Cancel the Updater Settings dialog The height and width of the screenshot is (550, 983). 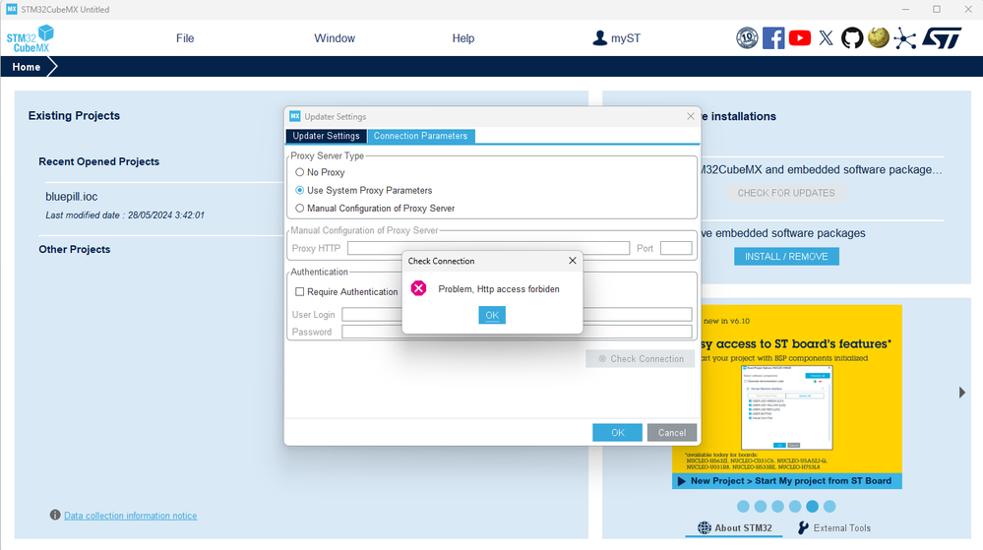point(672,432)
